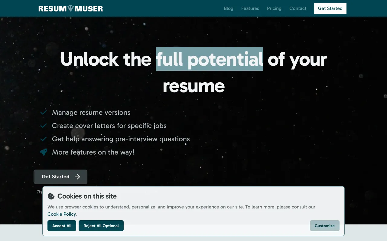The image size is (387, 241).
Task: Click the highlighted "full potential" text
Action: (x=209, y=59)
